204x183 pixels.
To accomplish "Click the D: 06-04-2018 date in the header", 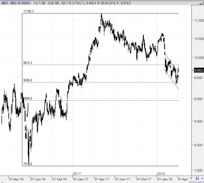I will pyautogui.click(x=106, y=3).
